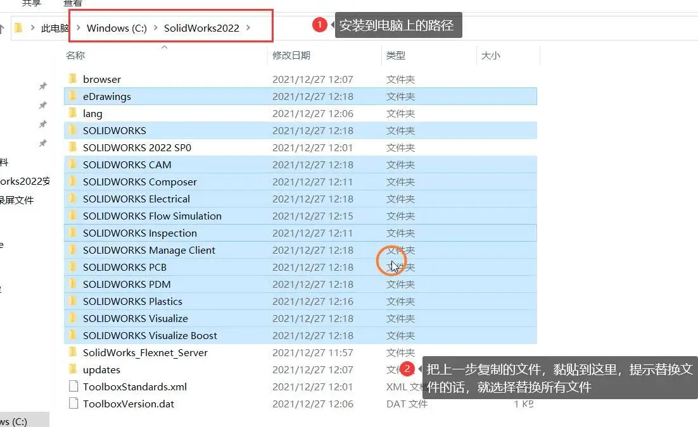Click the eDrawings folder icon
This screenshot has width=698, height=427.
(x=73, y=96)
